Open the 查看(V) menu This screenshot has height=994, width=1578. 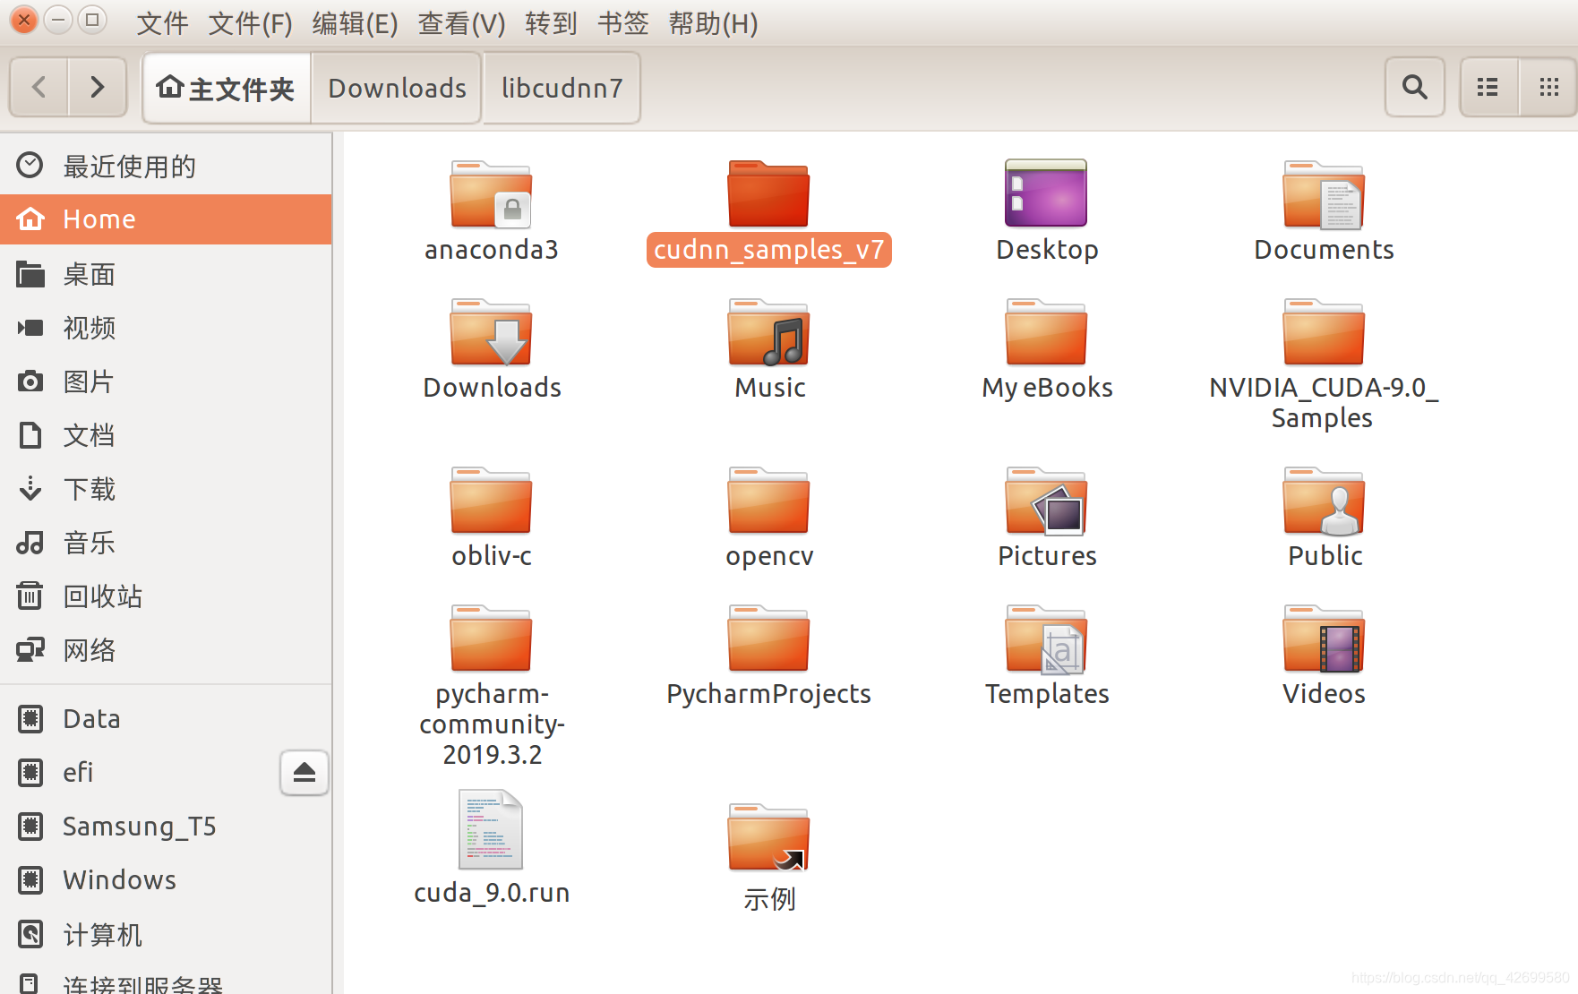461,23
